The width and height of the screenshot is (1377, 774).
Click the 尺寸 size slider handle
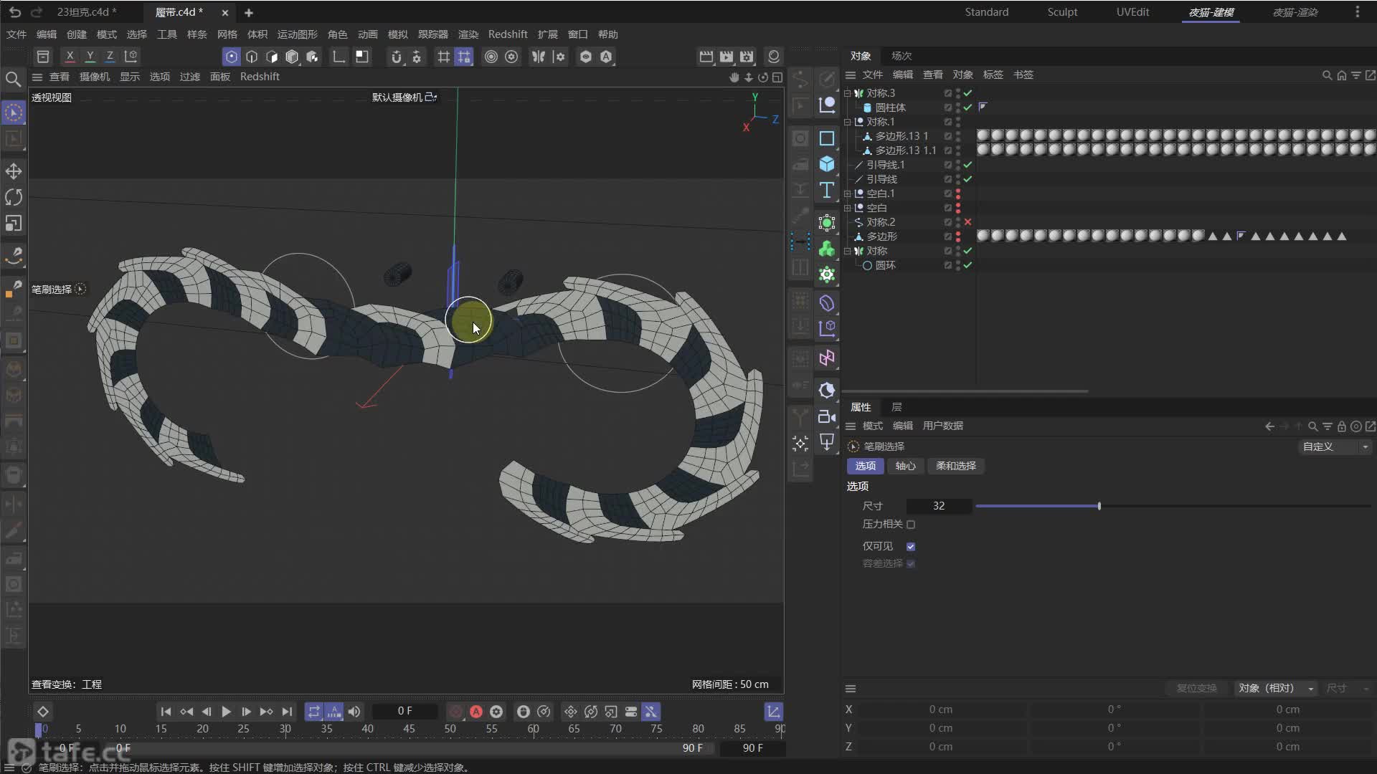tap(1099, 506)
